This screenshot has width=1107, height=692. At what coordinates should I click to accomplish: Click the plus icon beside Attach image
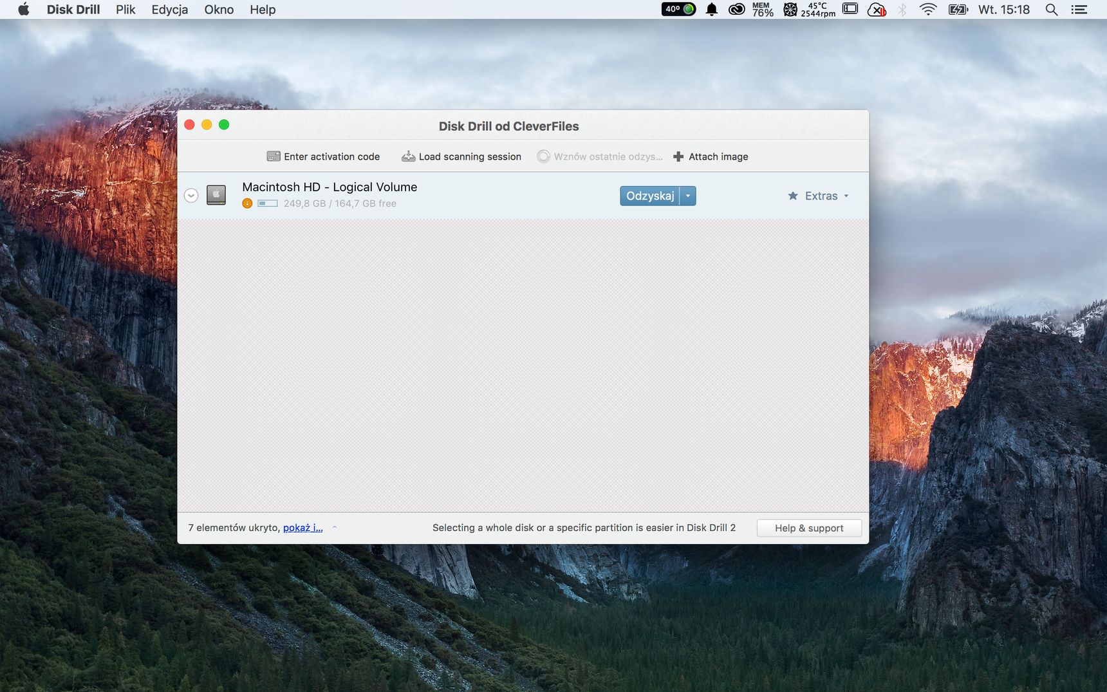(x=678, y=156)
